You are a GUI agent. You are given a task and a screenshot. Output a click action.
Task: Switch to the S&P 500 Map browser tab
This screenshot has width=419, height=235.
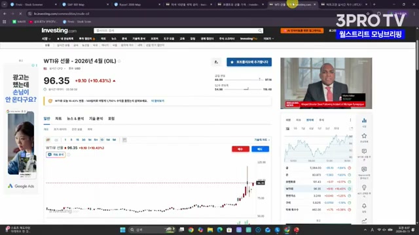click(x=84, y=5)
